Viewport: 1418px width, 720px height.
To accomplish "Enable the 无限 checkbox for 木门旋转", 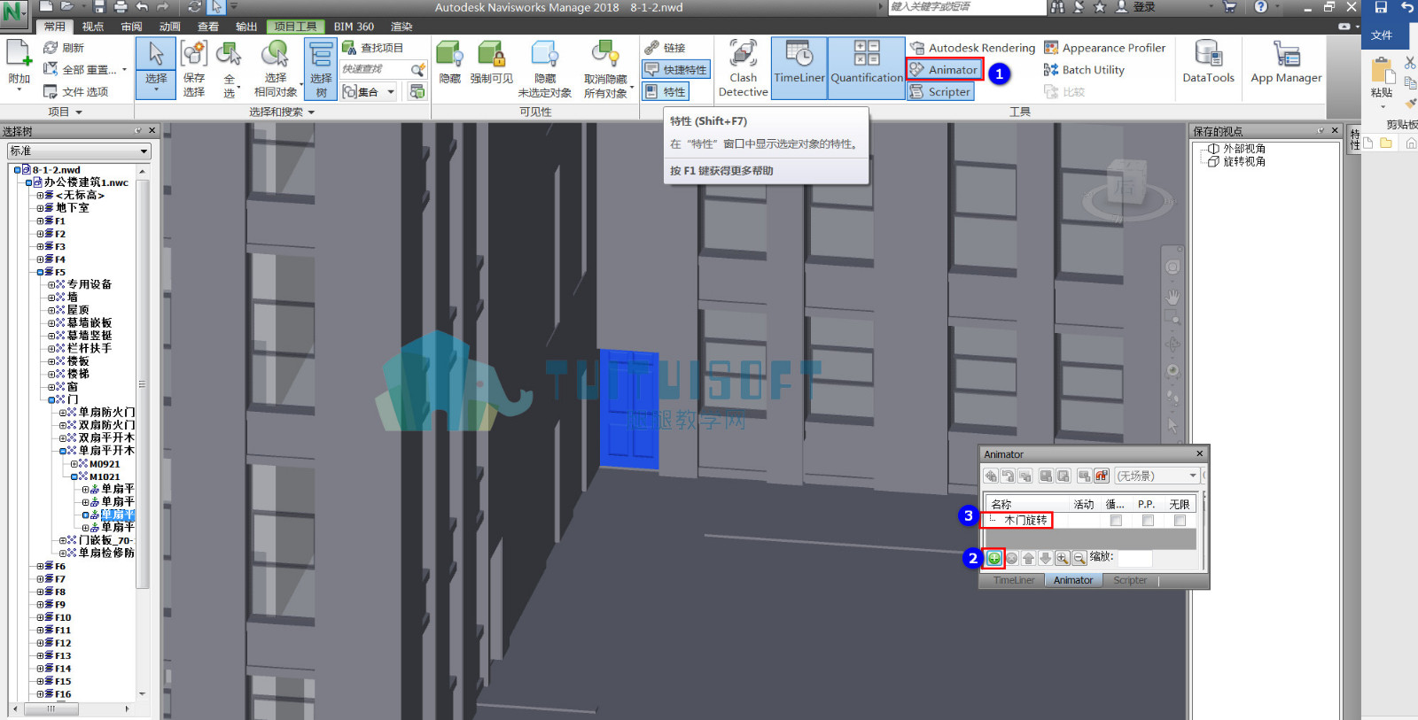I will point(1180,521).
